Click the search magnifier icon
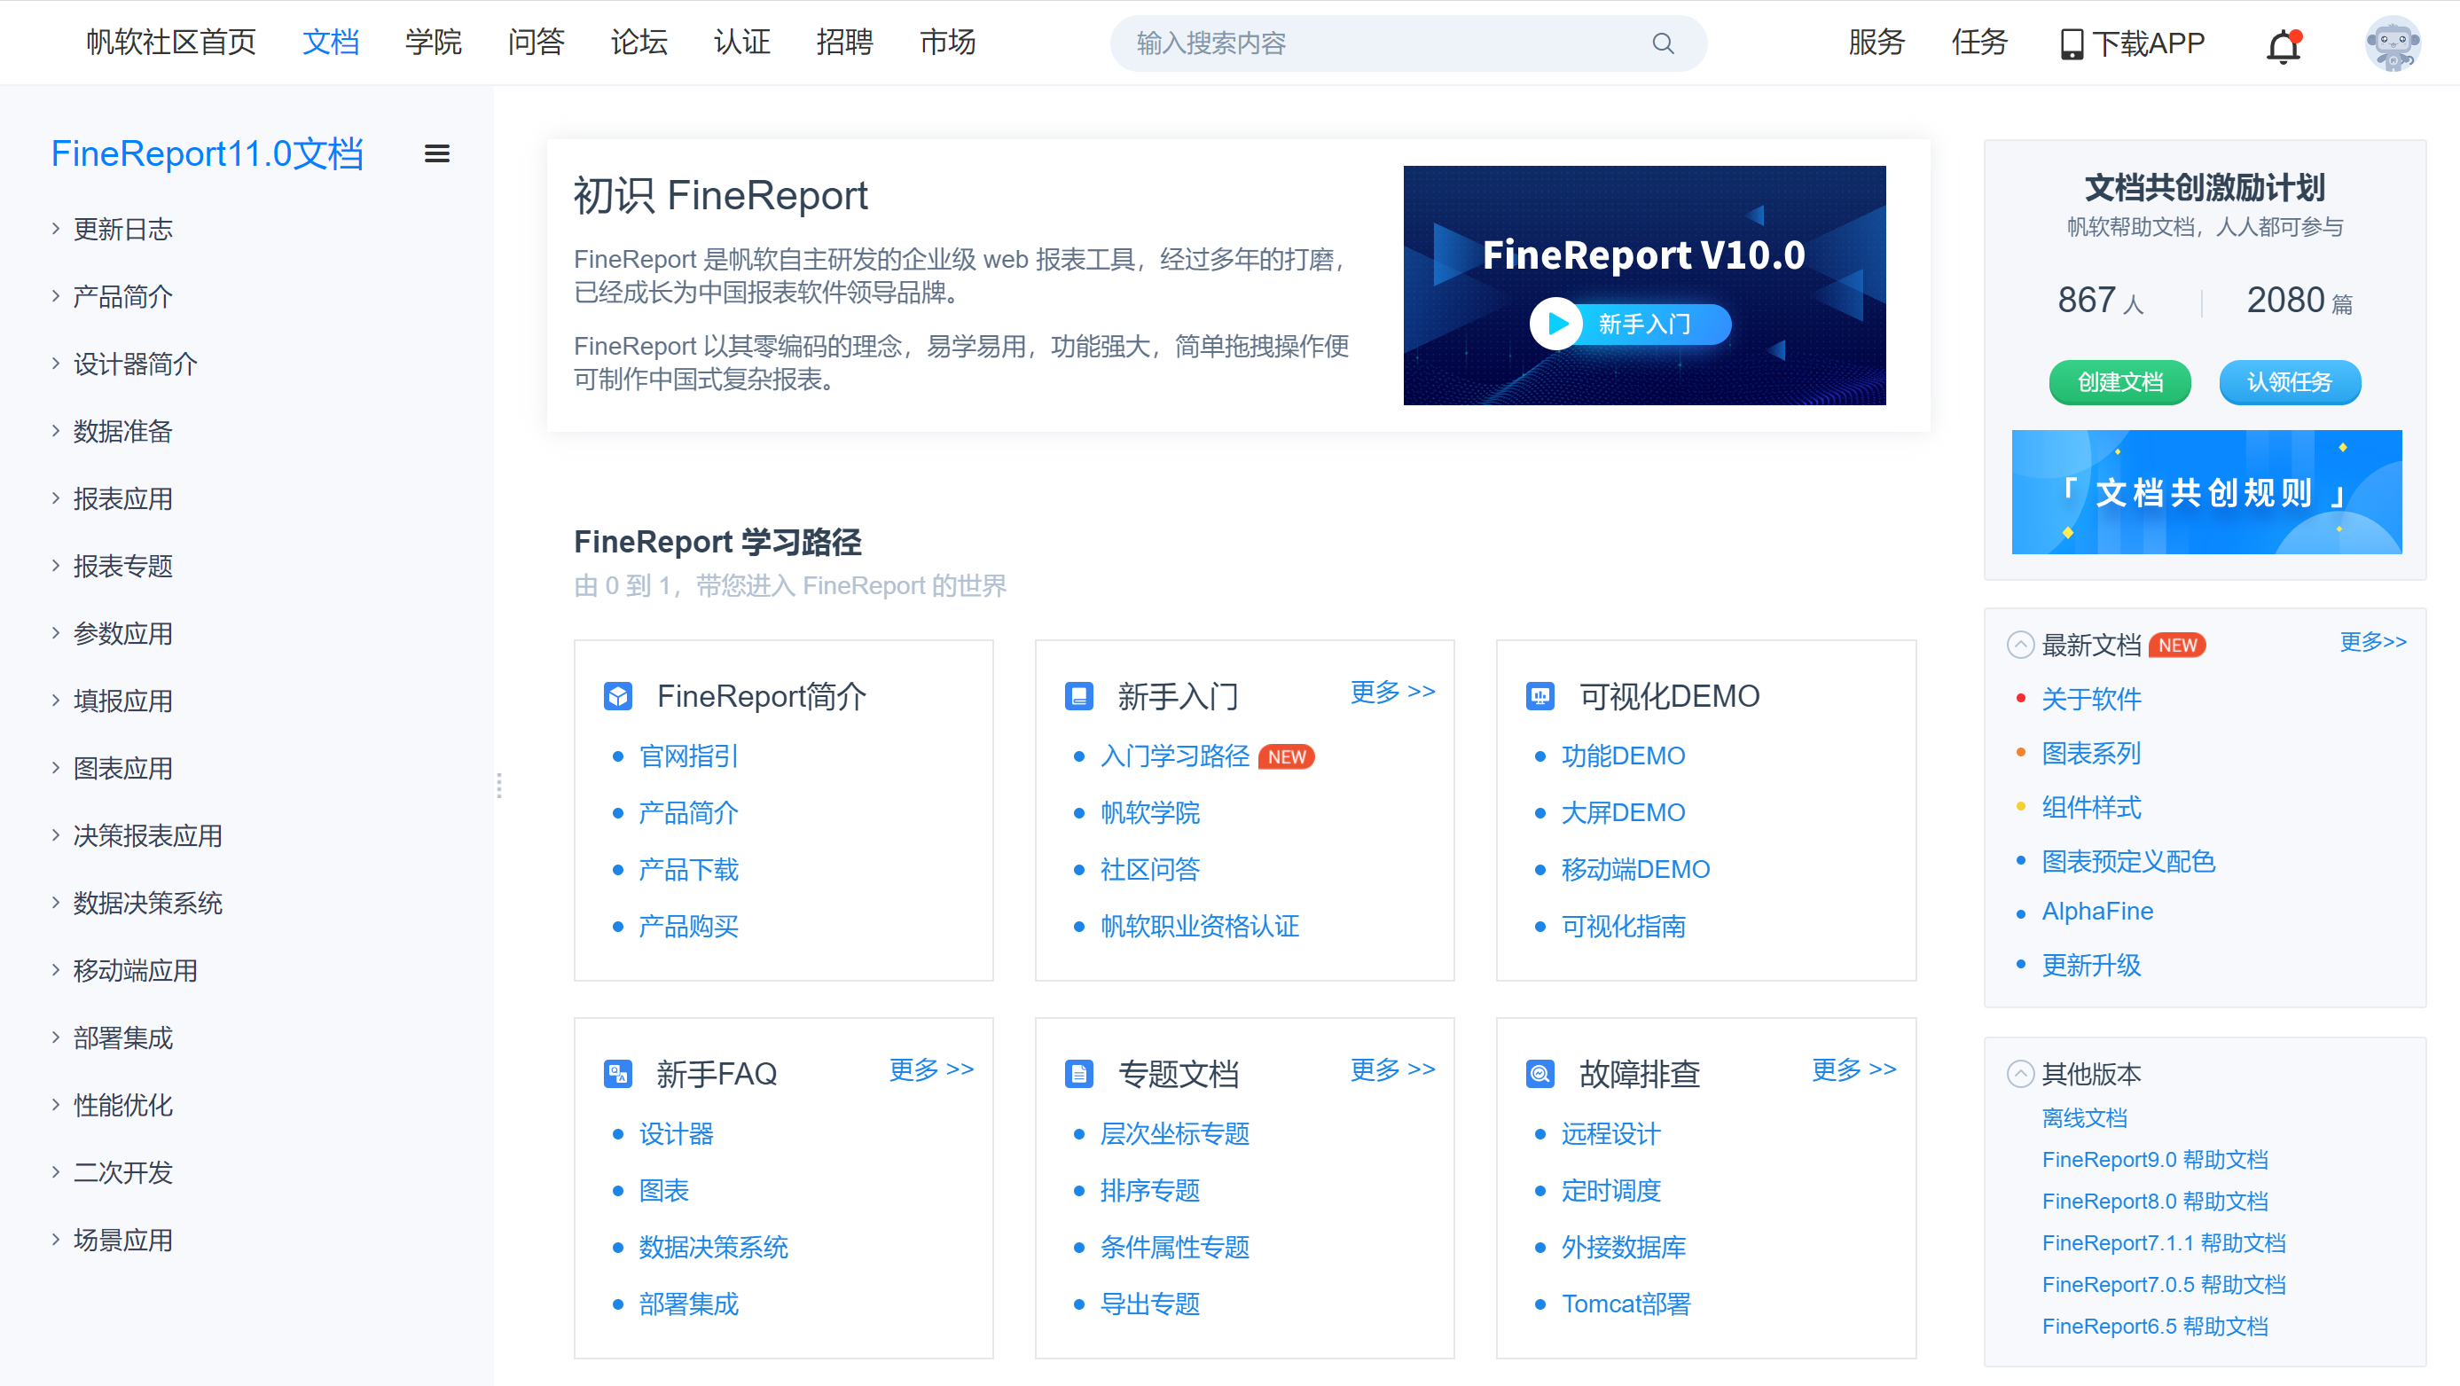Screen dimensions: 2460x1386 [x=1663, y=43]
